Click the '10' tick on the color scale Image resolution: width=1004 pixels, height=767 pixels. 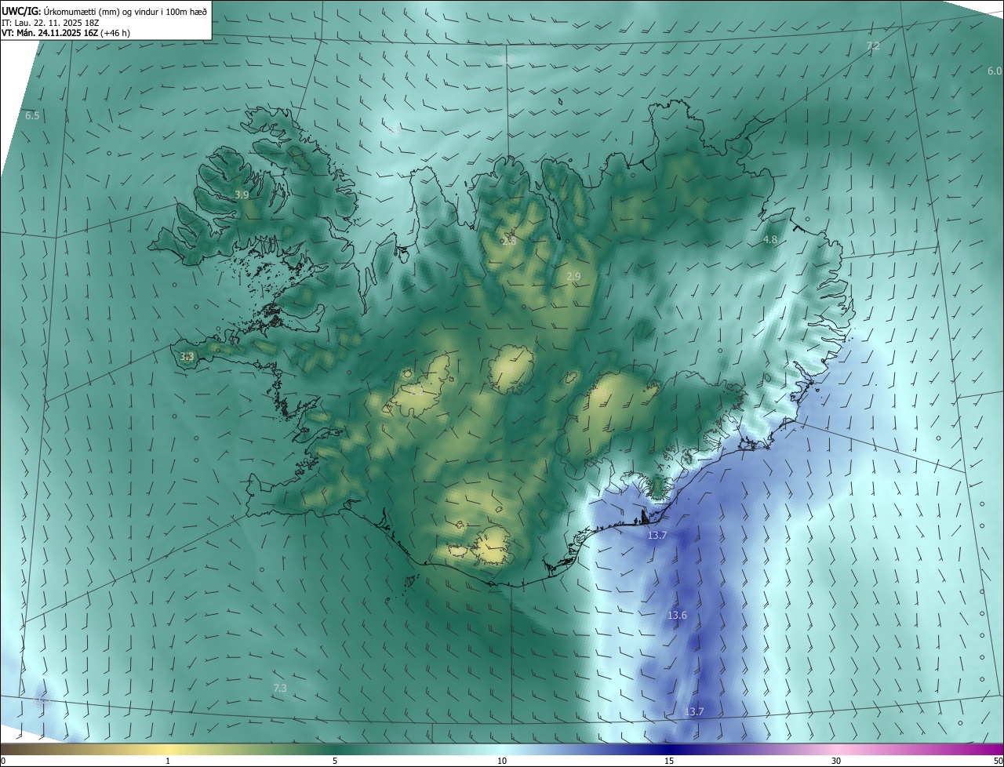(x=502, y=762)
